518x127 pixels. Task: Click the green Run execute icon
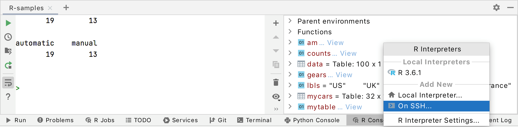point(8,23)
